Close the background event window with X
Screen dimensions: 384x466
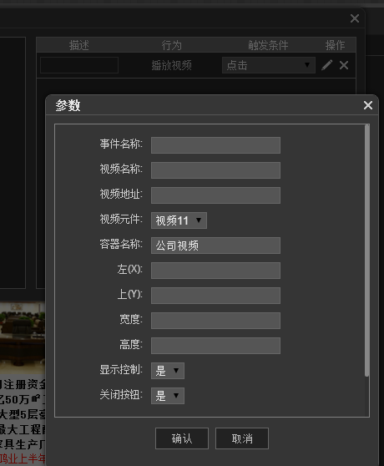coord(355,18)
